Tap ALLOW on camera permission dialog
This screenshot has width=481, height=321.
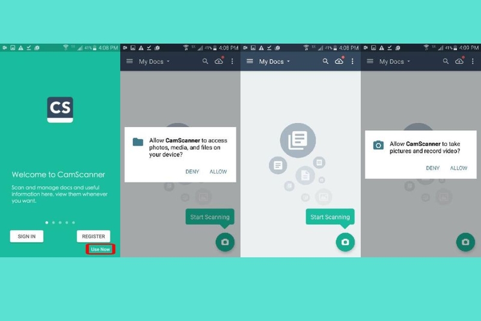459,168
